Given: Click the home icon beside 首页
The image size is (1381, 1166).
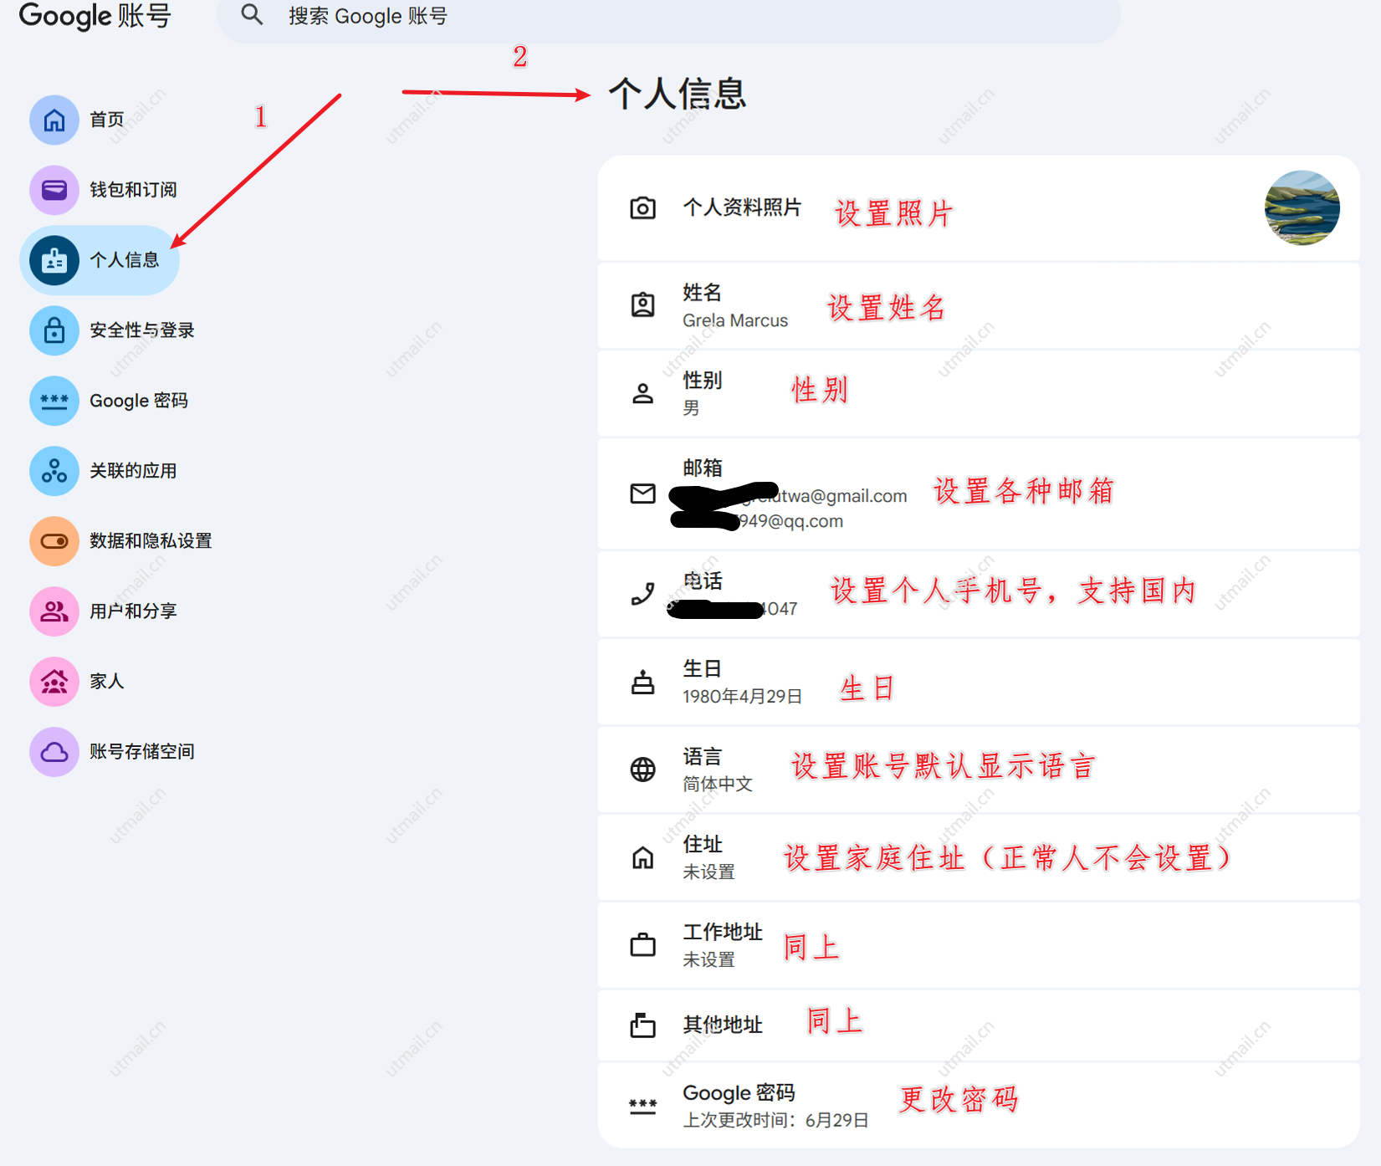Looking at the screenshot, I should point(54,120).
